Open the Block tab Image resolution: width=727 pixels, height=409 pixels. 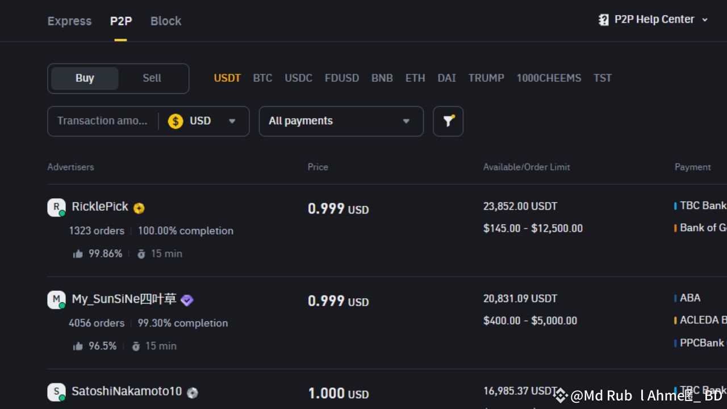click(x=166, y=21)
